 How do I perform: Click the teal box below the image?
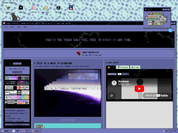pos(68,126)
